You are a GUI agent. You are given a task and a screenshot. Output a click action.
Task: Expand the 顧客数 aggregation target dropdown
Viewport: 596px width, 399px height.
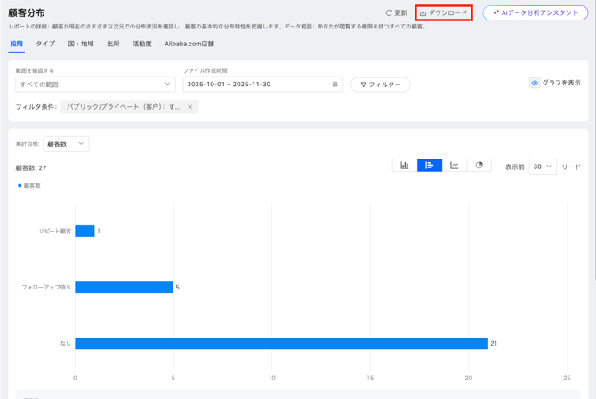[x=66, y=143]
